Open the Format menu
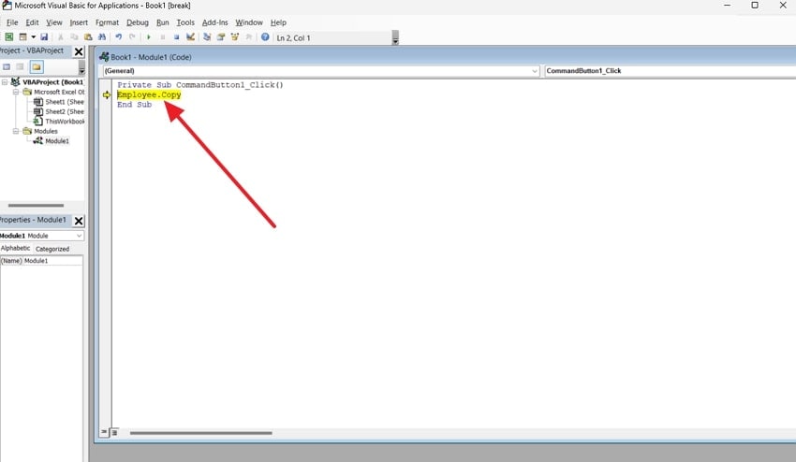This screenshot has width=796, height=462. (x=107, y=22)
